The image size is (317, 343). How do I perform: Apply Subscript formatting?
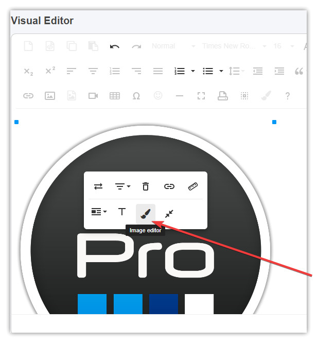[x=28, y=71]
